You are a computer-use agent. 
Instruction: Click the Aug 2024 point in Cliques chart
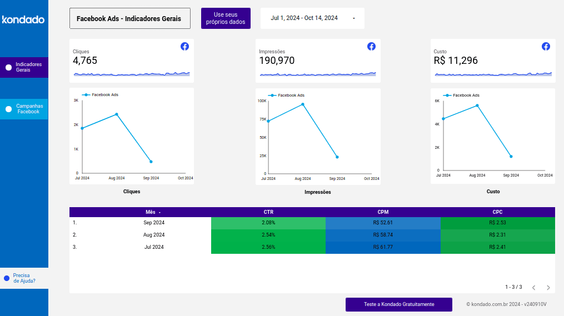tap(116, 114)
